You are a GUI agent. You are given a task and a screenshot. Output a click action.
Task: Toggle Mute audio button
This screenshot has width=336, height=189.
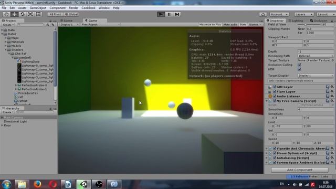click(230, 25)
